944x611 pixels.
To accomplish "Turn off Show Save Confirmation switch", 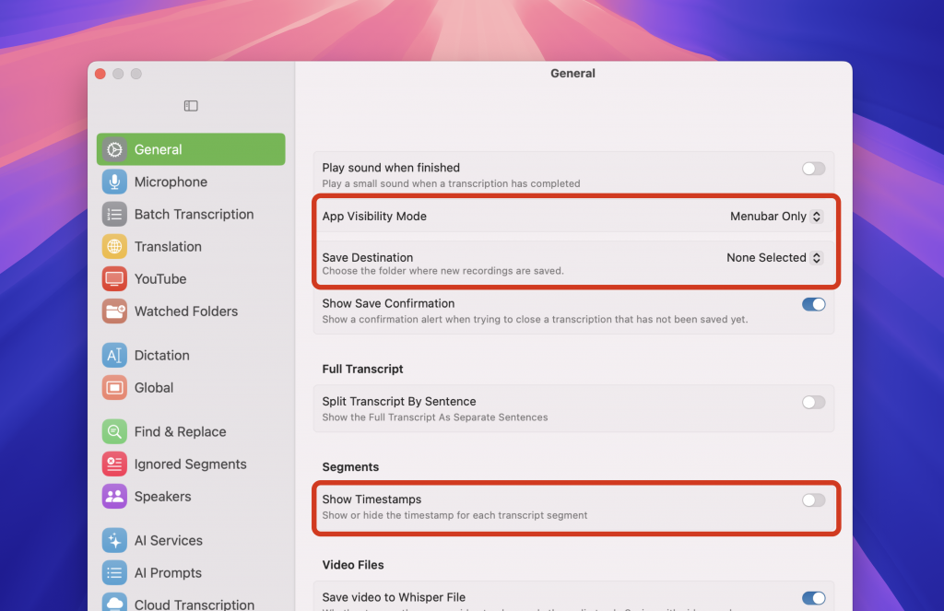I will (813, 304).
